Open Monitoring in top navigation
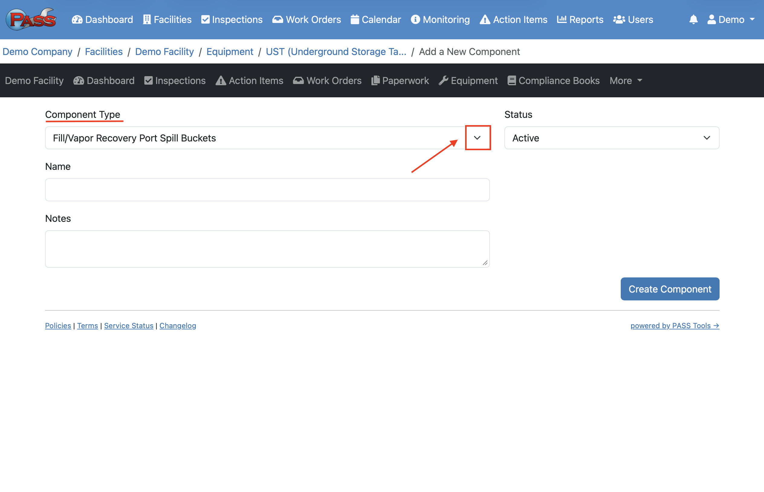Viewport: 764px width, 492px height. coord(440,19)
